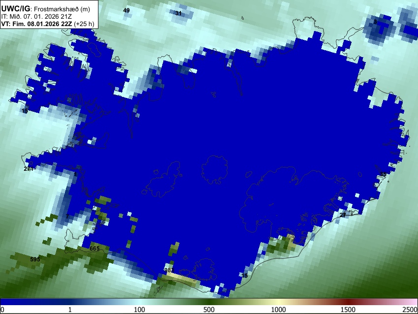Click the dark red section of the color scale
The height and width of the screenshot is (314, 418).
[x=348, y=302]
